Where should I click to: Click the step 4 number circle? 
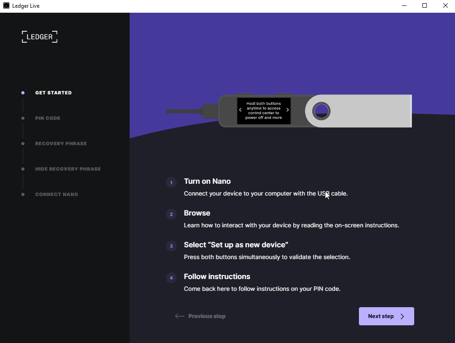171,278
